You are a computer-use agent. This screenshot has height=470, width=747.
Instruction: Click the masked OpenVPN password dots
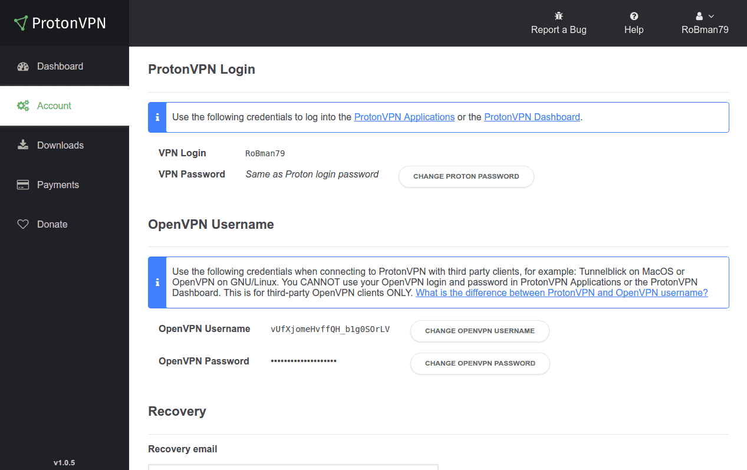(x=304, y=361)
